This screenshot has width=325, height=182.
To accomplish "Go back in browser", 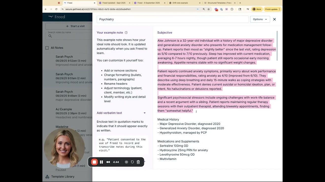I will (46, 9).
